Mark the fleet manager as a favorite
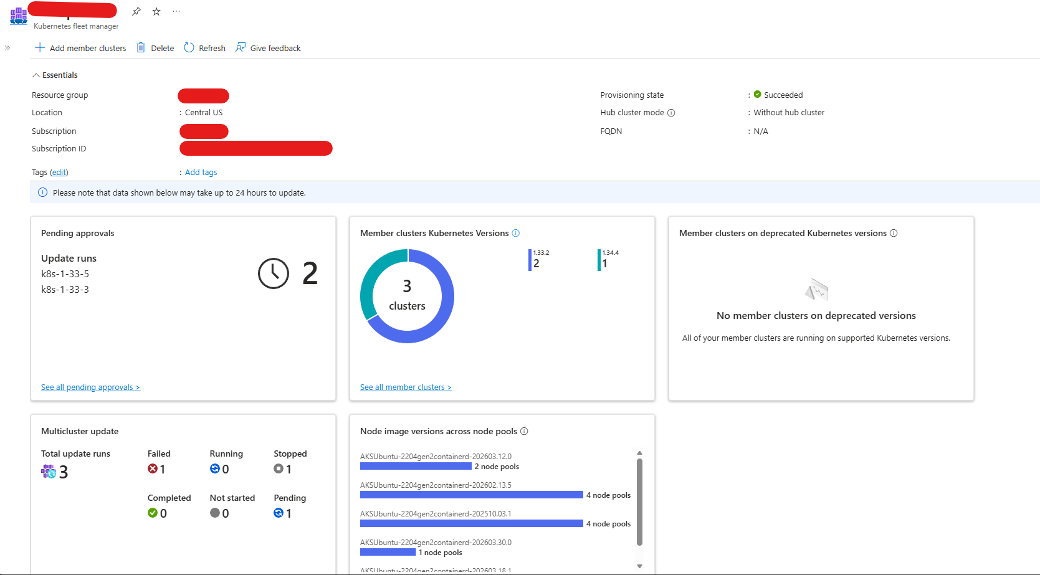The image size is (1040, 575). point(156,11)
